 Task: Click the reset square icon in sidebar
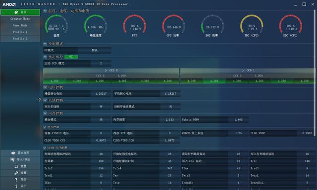[x=16, y=166]
